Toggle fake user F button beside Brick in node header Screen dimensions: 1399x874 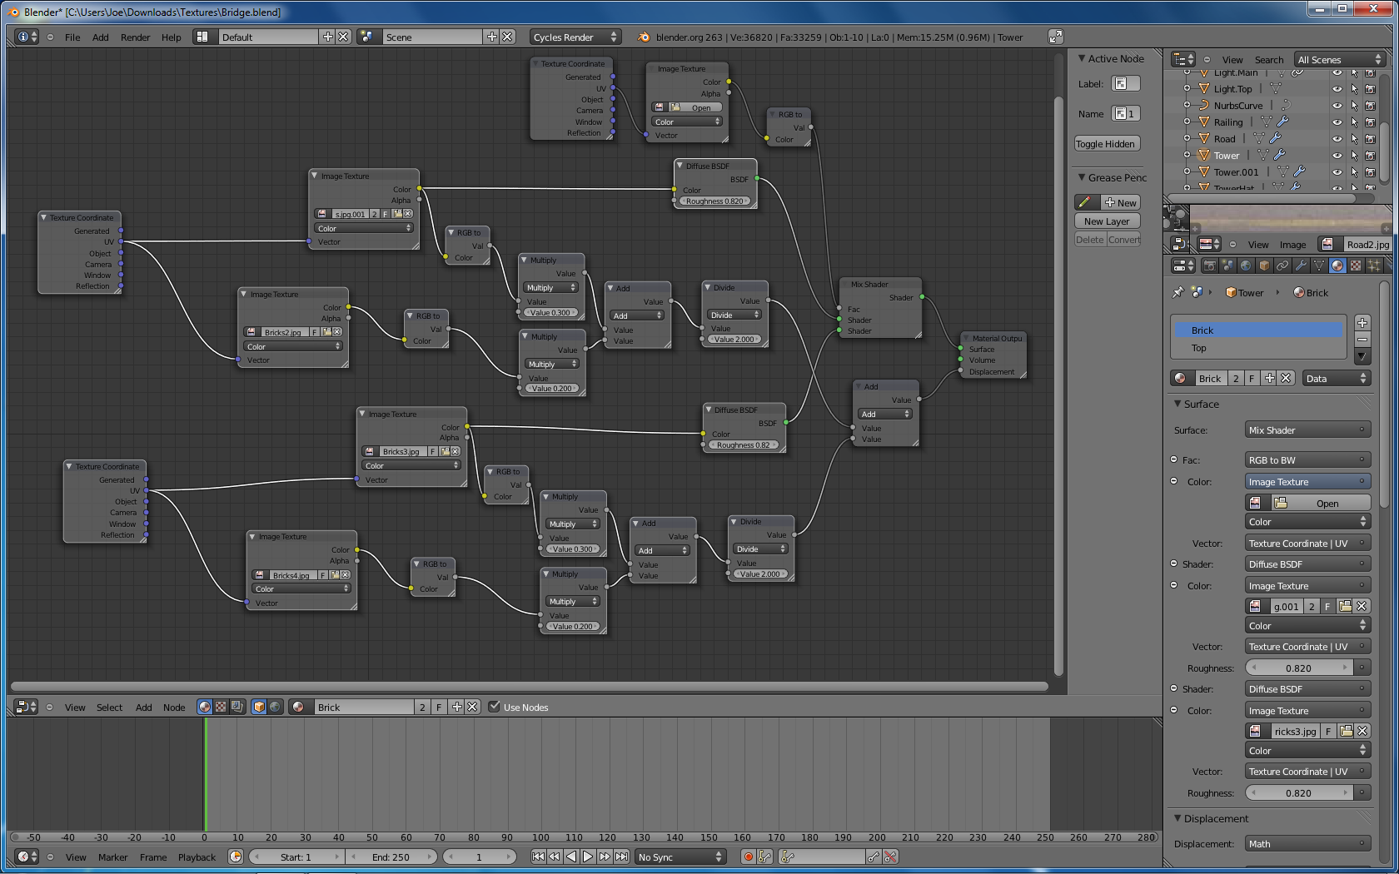(439, 707)
